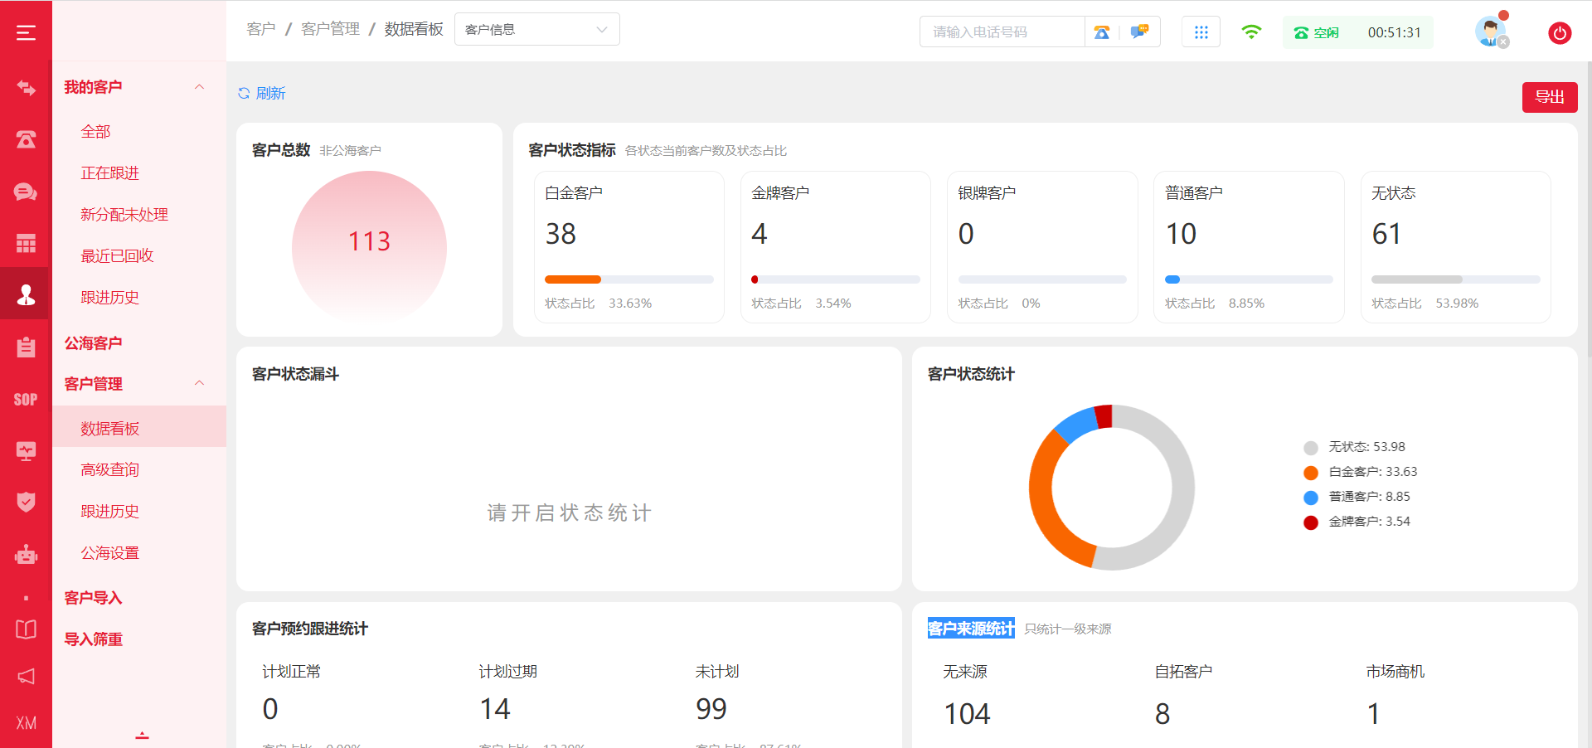Click the SOP sidebar icon
1592x748 pixels.
(x=26, y=400)
